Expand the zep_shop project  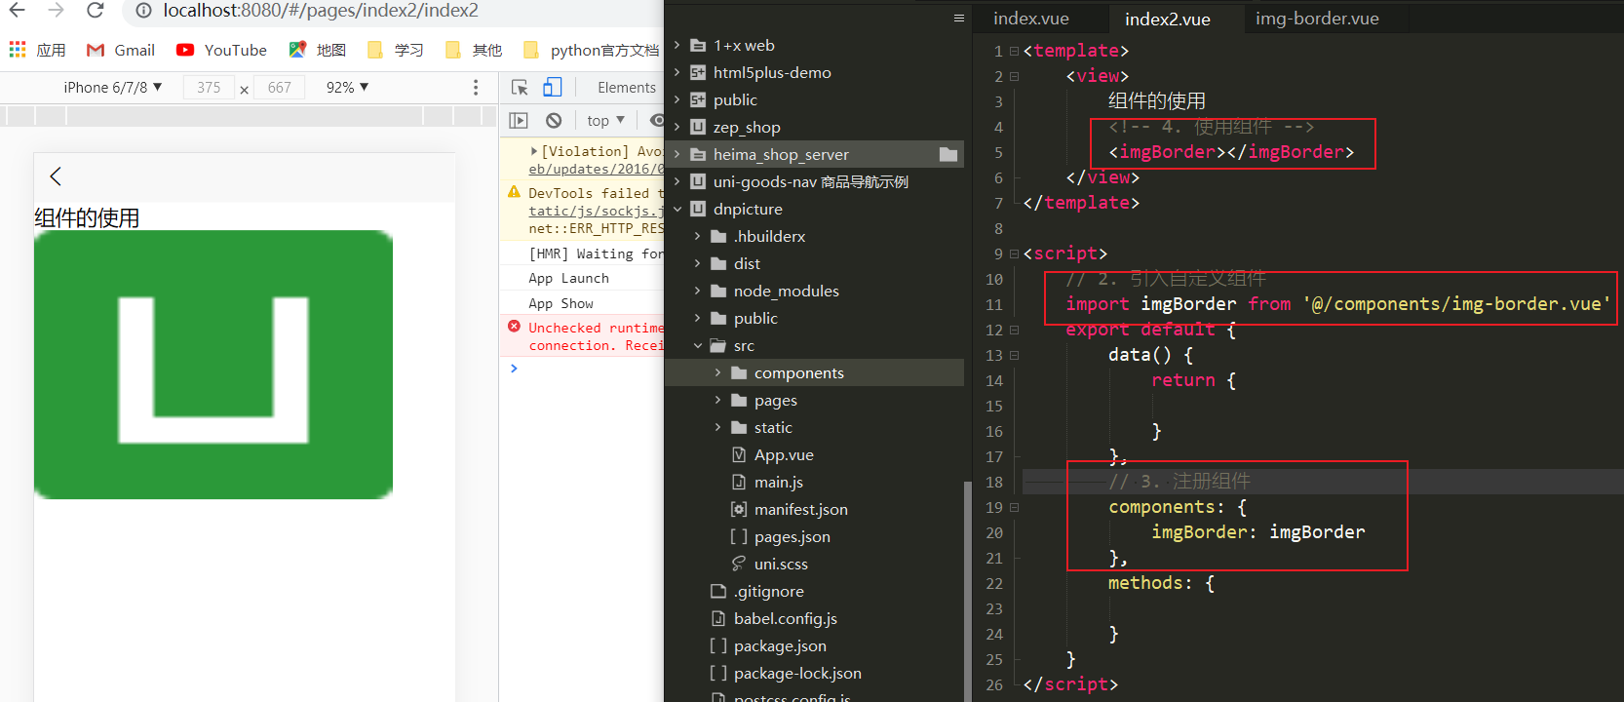[x=677, y=127]
